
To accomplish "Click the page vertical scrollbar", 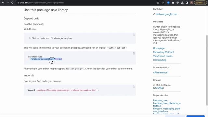I will click(207, 70).
